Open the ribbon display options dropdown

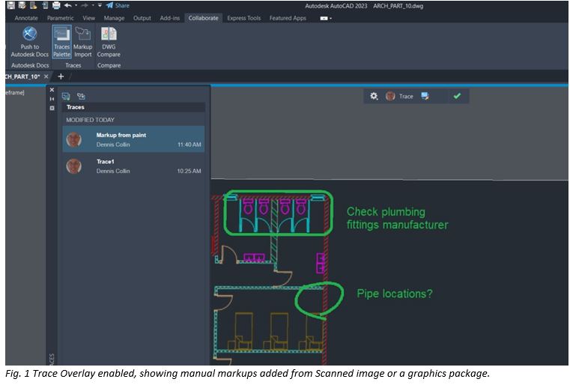[326, 18]
